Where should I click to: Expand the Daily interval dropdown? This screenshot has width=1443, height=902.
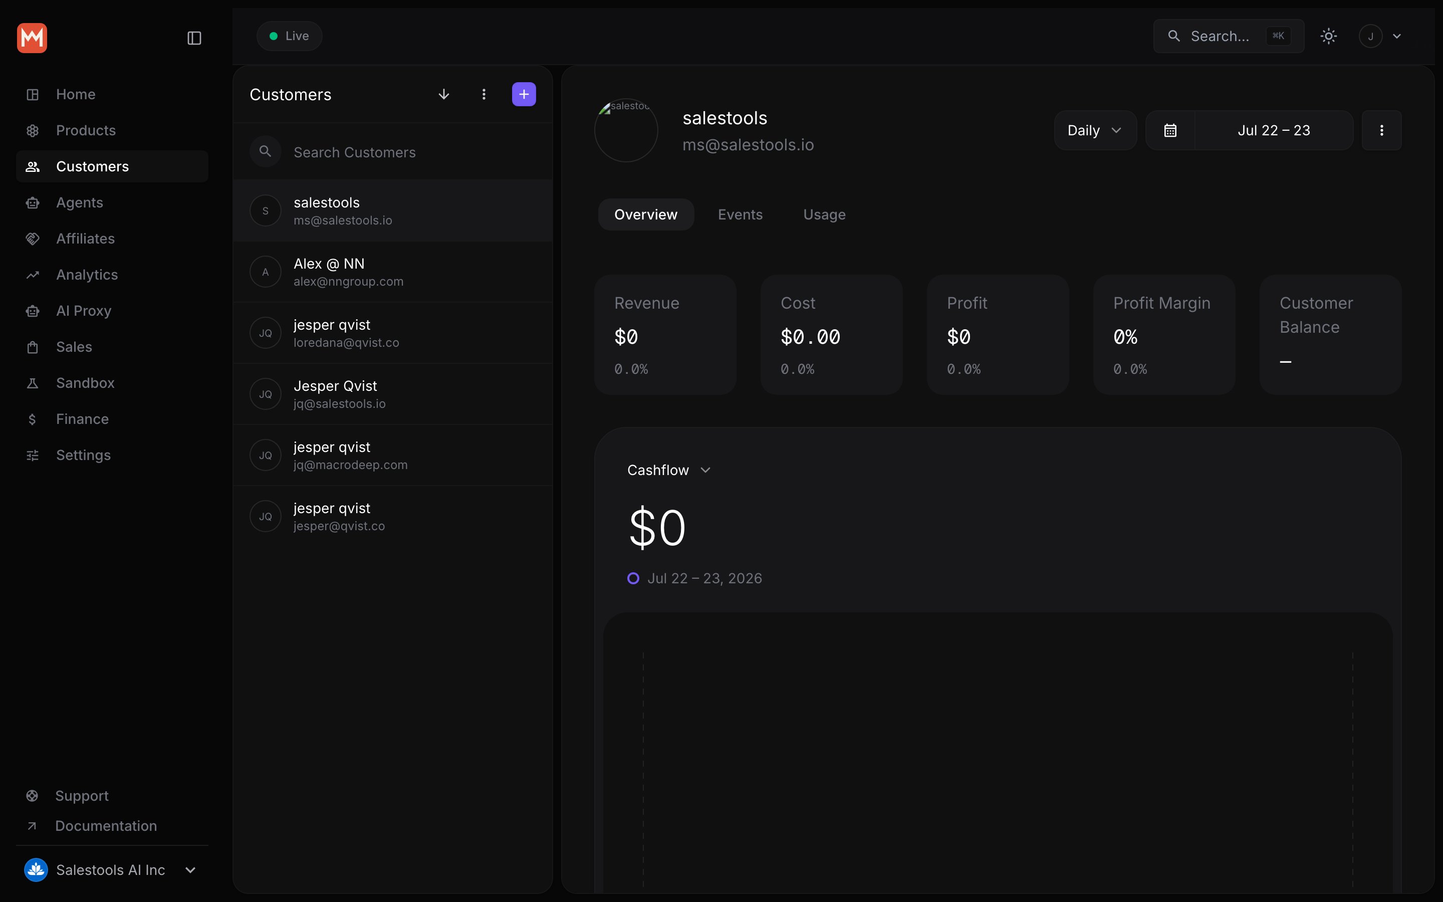1095,130
